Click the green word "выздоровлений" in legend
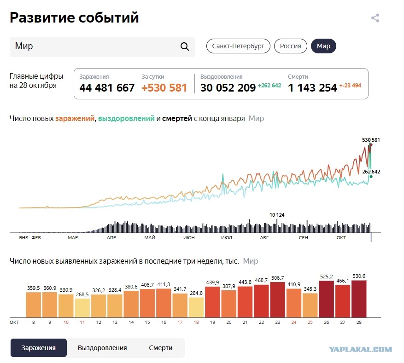This screenshot has width=404, height=363. click(126, 119)
